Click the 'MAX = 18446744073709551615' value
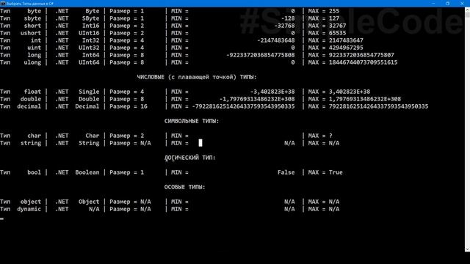Viewport: 470px width, 264px height. tap(352, 62)
